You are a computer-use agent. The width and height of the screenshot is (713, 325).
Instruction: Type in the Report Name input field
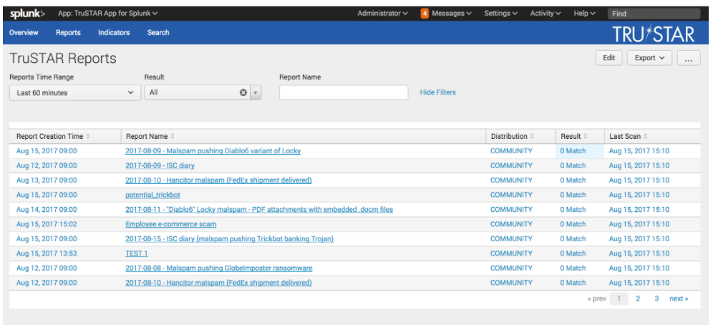[x=343, y=92]
